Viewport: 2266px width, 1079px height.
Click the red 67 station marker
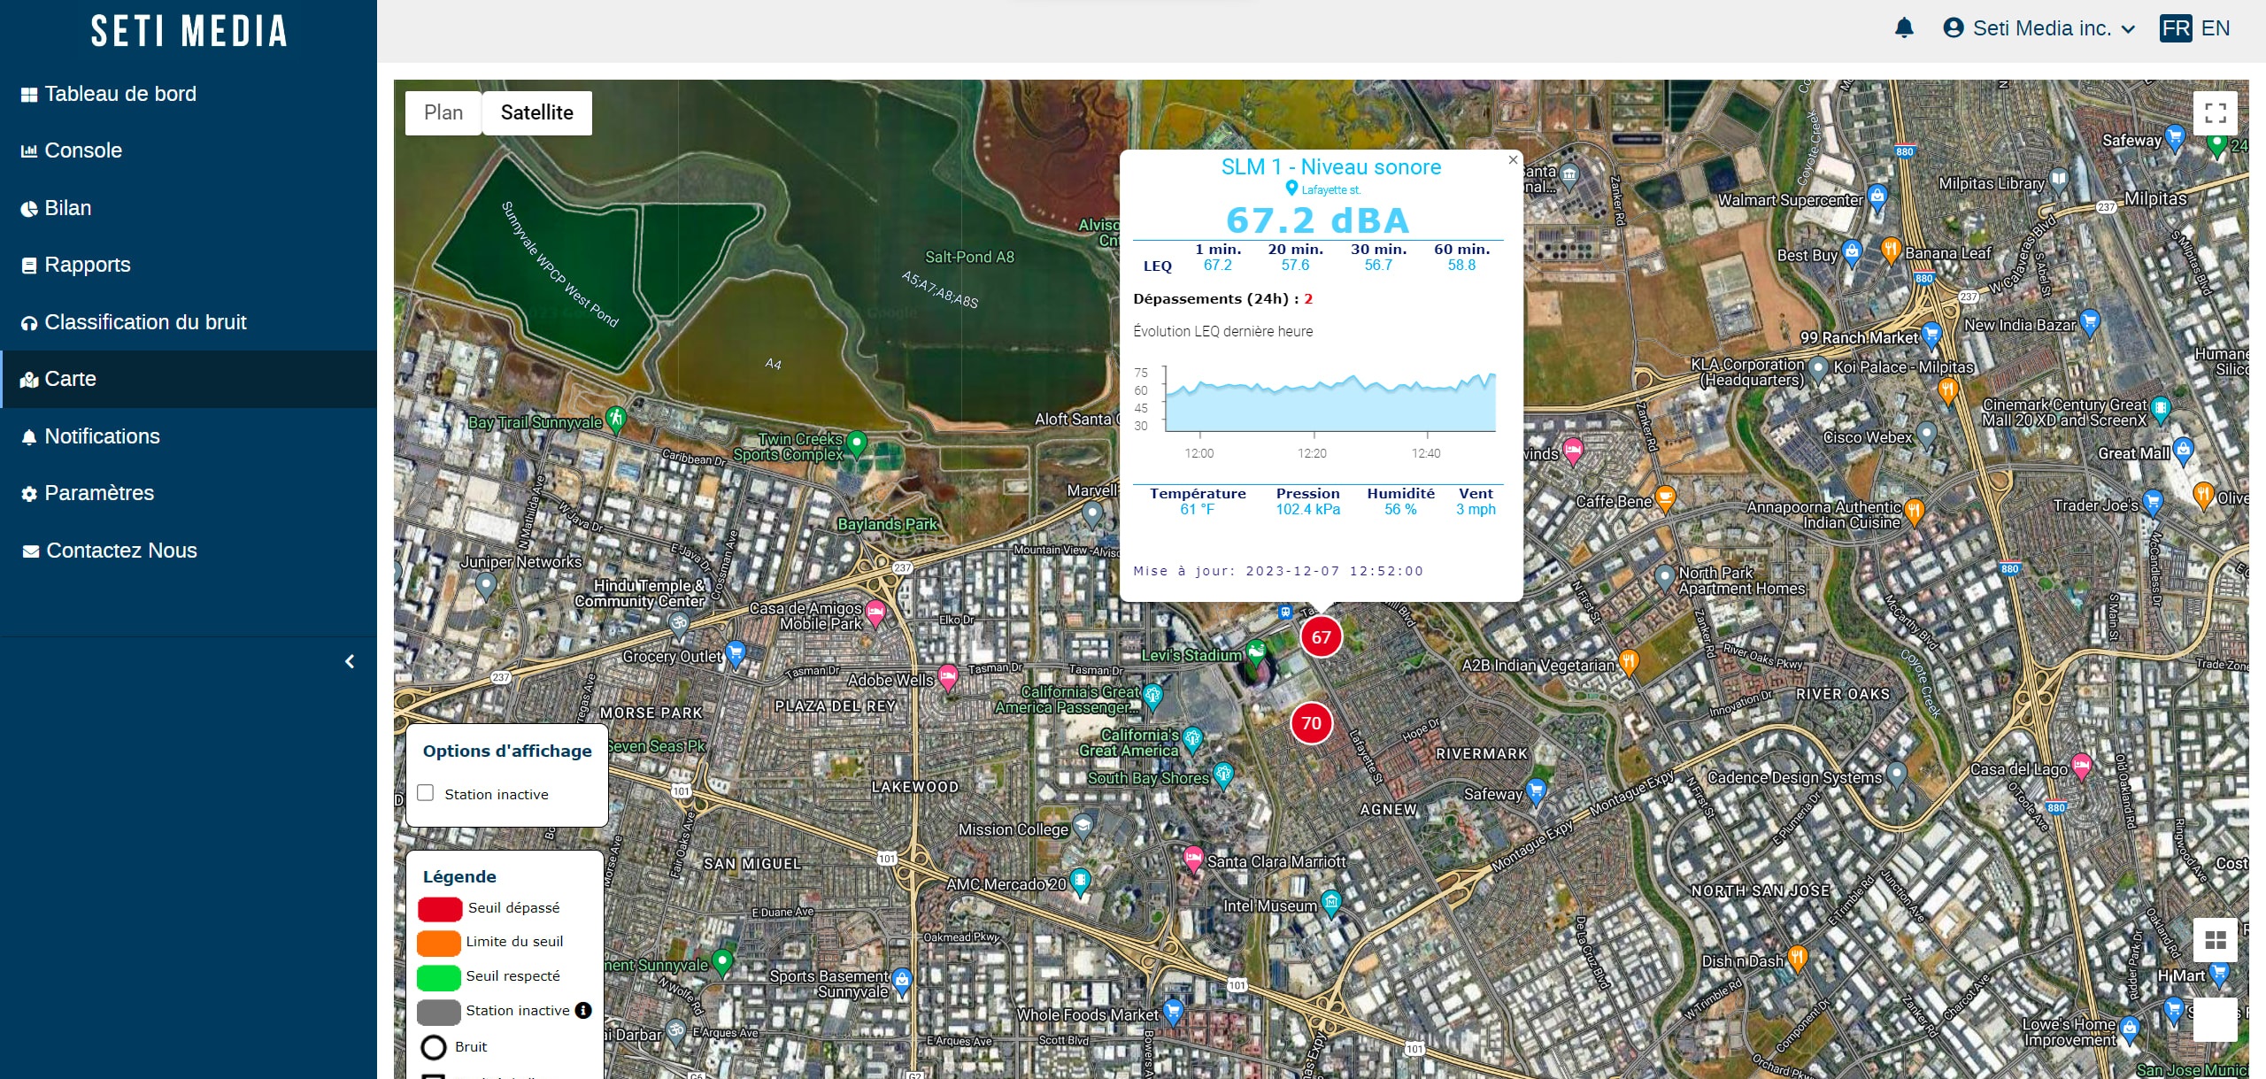(x=1321, y=636)
